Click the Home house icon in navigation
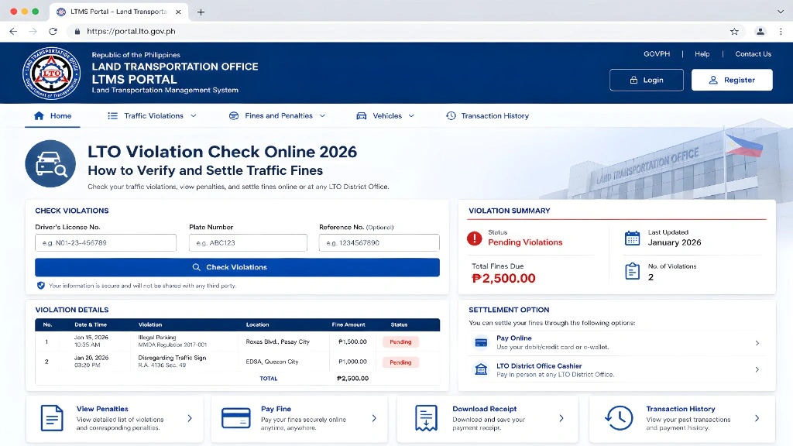Screen dimensions: 793x446 click(39, 116)
